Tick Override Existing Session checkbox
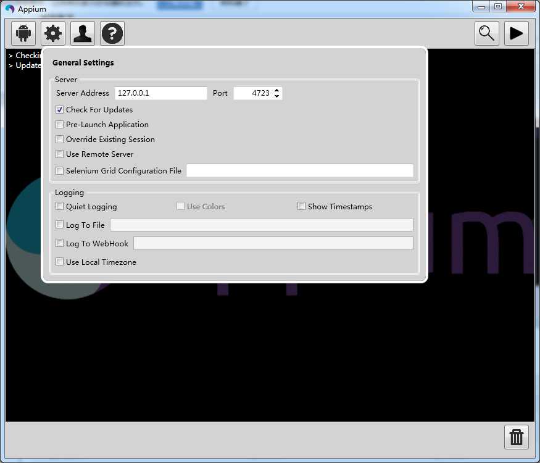This screenshot has width=540, height=463. pyautogui.click(x=60, y=139)
